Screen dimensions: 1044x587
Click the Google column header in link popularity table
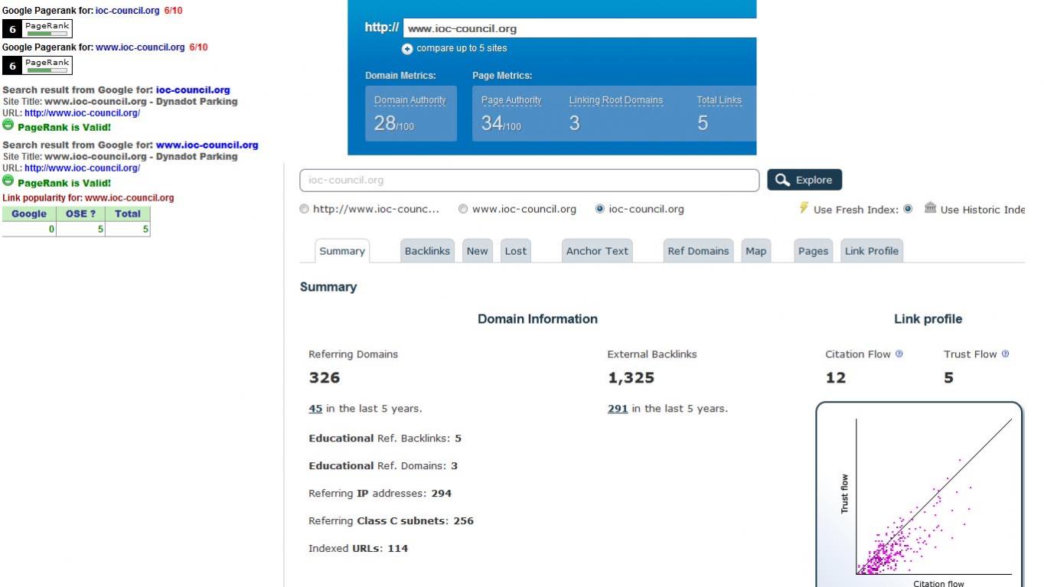(29, 214)
